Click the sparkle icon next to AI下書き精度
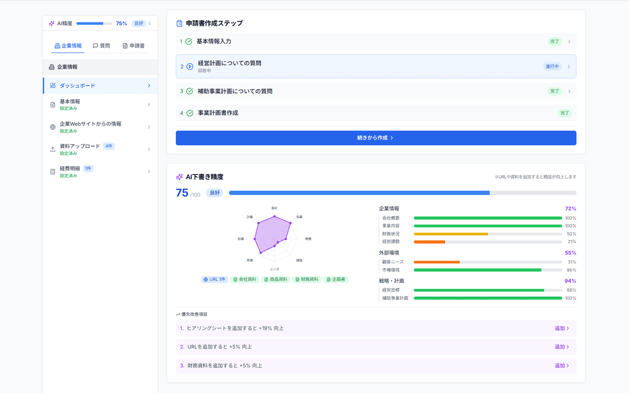Image resolution: width=629 pixels, height=393 pixels. coord(179,177)
